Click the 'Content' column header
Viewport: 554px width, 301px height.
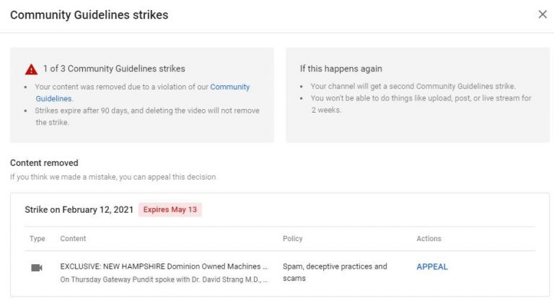point(73,239)
